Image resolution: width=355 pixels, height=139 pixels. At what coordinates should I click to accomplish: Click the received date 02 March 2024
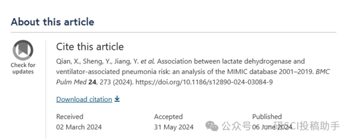pyautogui.click(x=79, y=127)
